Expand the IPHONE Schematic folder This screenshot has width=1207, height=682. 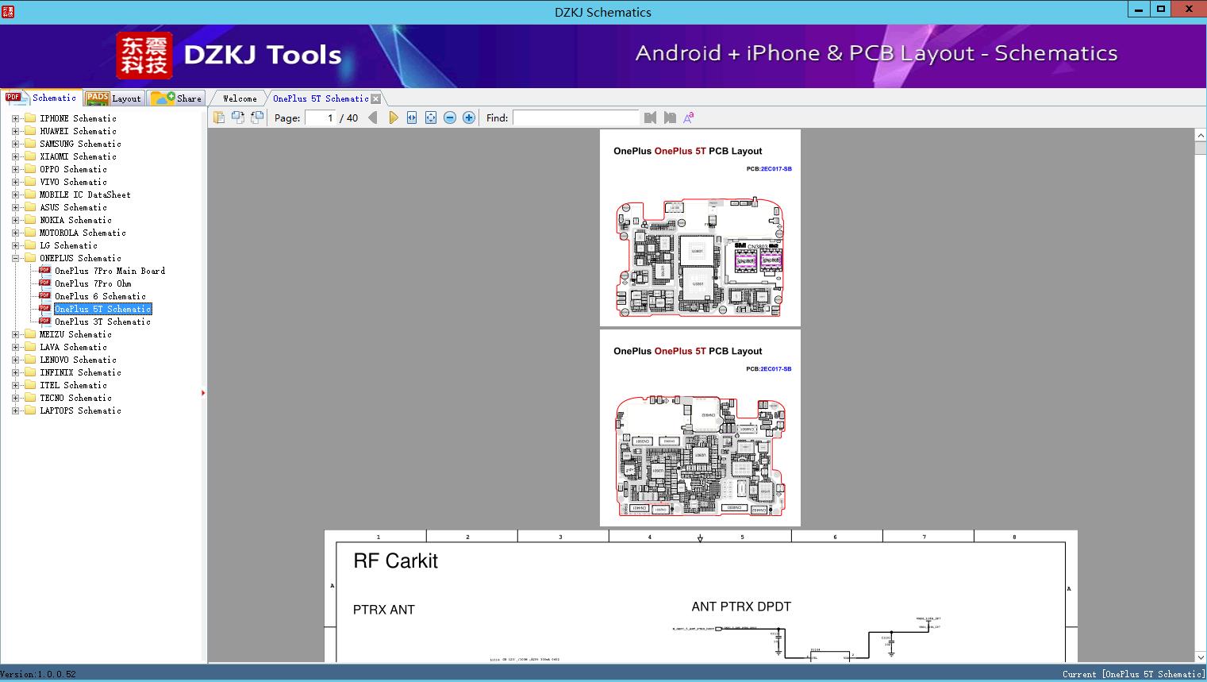coord(15,118)
